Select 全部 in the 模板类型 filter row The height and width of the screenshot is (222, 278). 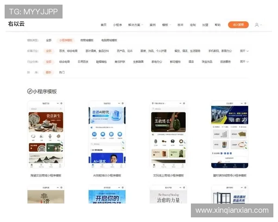point(49,40)
